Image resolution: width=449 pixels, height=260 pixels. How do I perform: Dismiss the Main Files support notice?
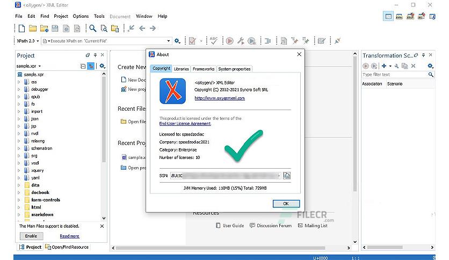pyautogui.click(x=102, y=226)
